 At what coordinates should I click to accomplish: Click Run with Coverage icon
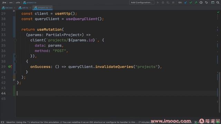(x=168, y=2)
